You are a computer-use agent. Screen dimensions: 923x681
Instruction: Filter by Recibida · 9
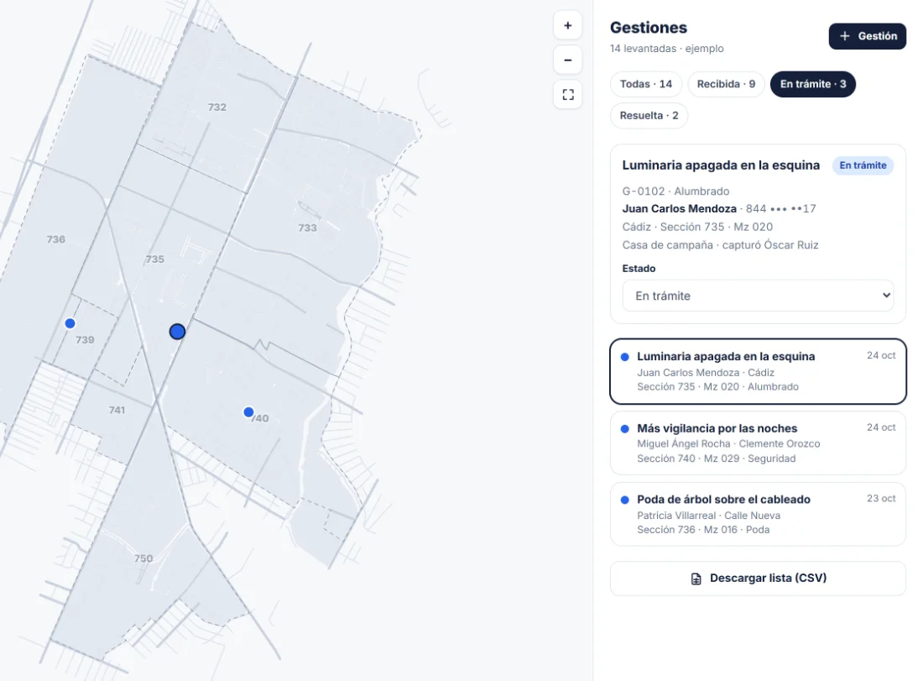coord(726,84)
